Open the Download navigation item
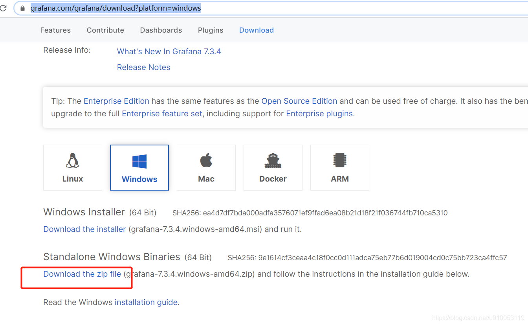528x325 pixels. click(x=257, y=30)
